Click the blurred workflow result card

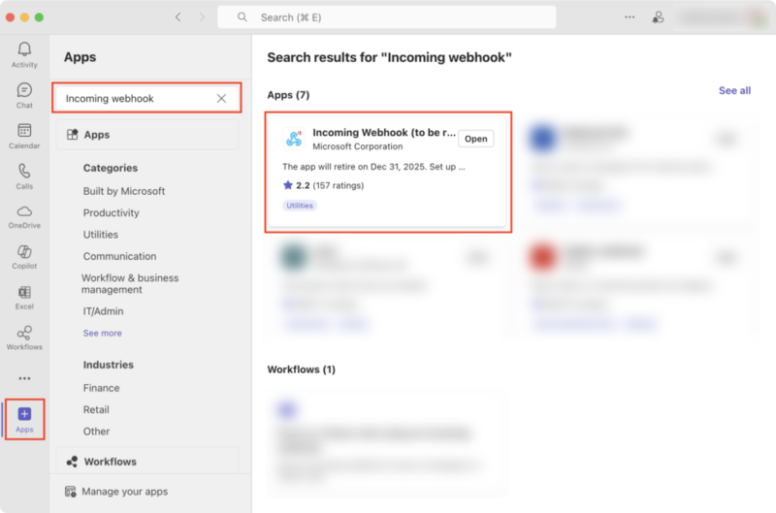(x=386, y=442)
